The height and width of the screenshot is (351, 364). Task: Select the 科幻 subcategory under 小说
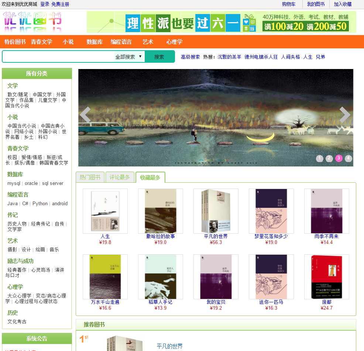click(x=43, y=137)
